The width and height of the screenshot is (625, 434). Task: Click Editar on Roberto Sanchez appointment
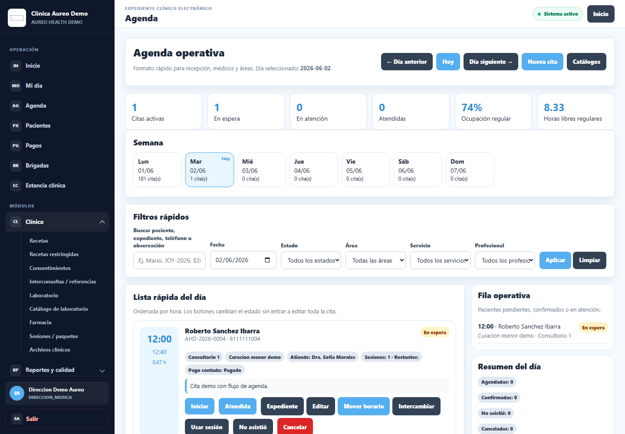coord(321,406)
